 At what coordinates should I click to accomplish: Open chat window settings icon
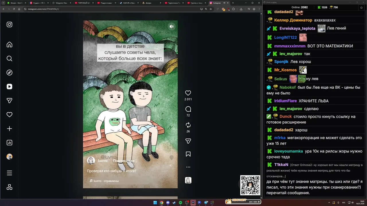tap(361, 7)
